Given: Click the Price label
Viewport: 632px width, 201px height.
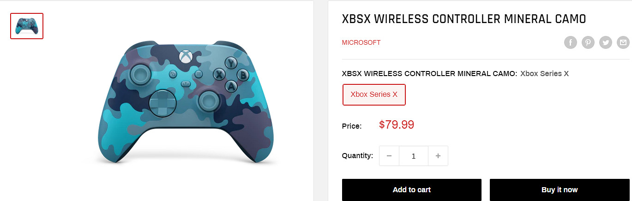Looking at the screenshot, I should coord(352,126).
